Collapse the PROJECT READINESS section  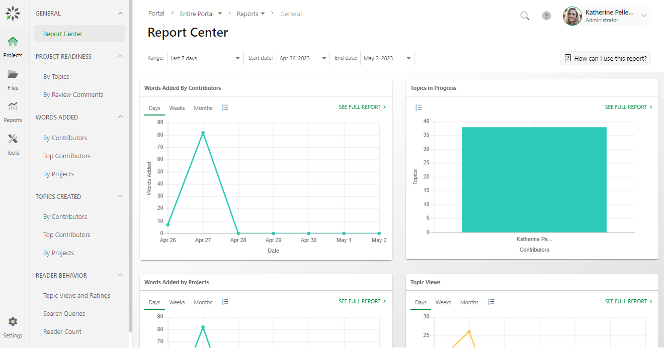tap(120, 56)
